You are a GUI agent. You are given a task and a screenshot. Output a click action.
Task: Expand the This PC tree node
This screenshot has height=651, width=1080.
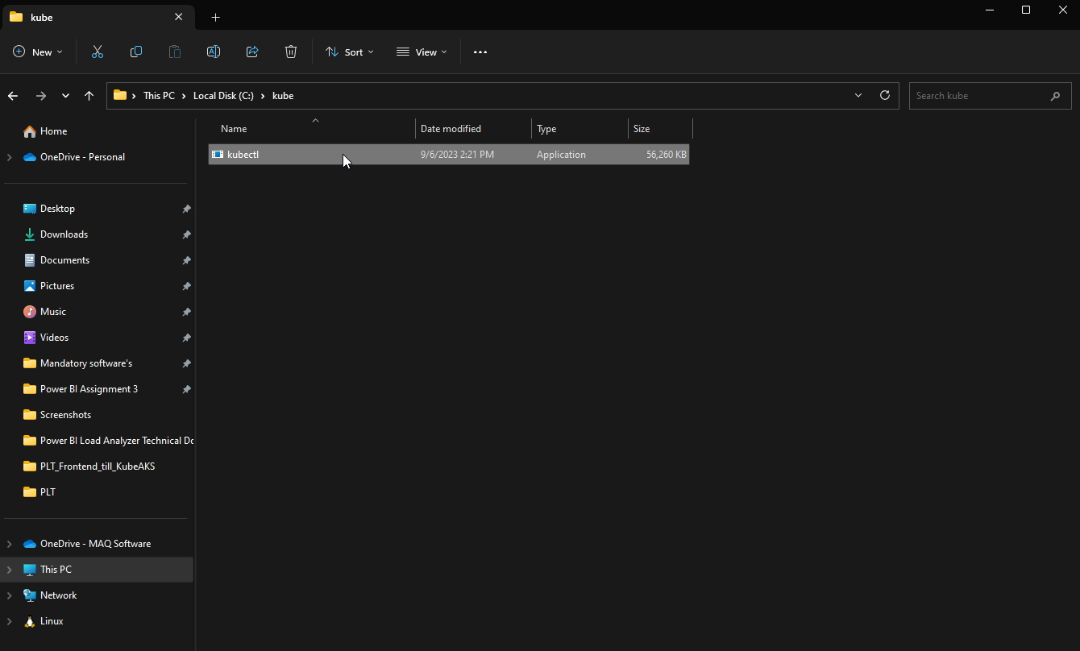click(10, 570)
